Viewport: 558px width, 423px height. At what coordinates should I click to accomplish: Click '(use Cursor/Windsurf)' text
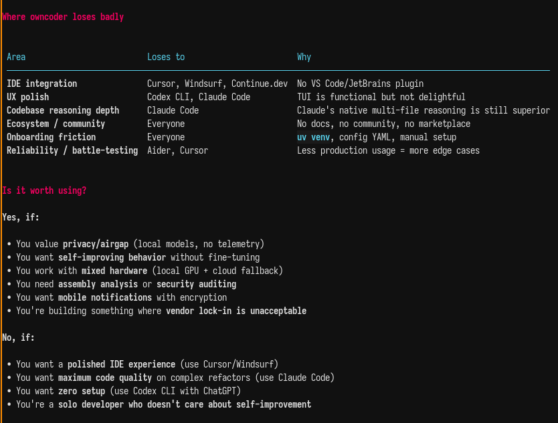coord(229,364)
